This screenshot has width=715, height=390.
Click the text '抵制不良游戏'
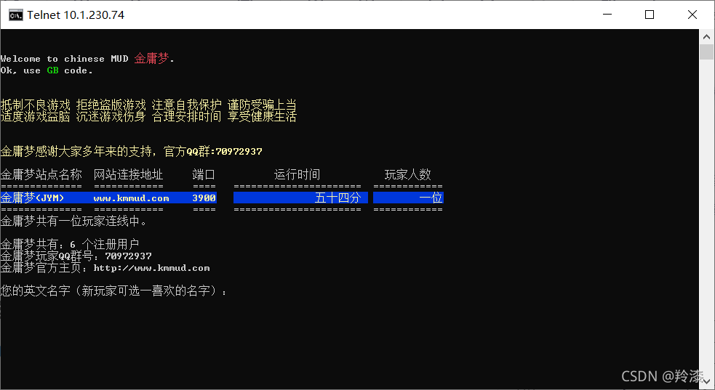35,105
